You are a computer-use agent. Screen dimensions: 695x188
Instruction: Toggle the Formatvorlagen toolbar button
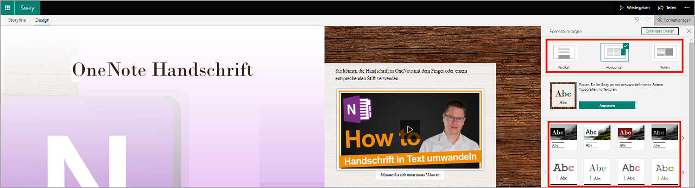click(x=674, y=20)
